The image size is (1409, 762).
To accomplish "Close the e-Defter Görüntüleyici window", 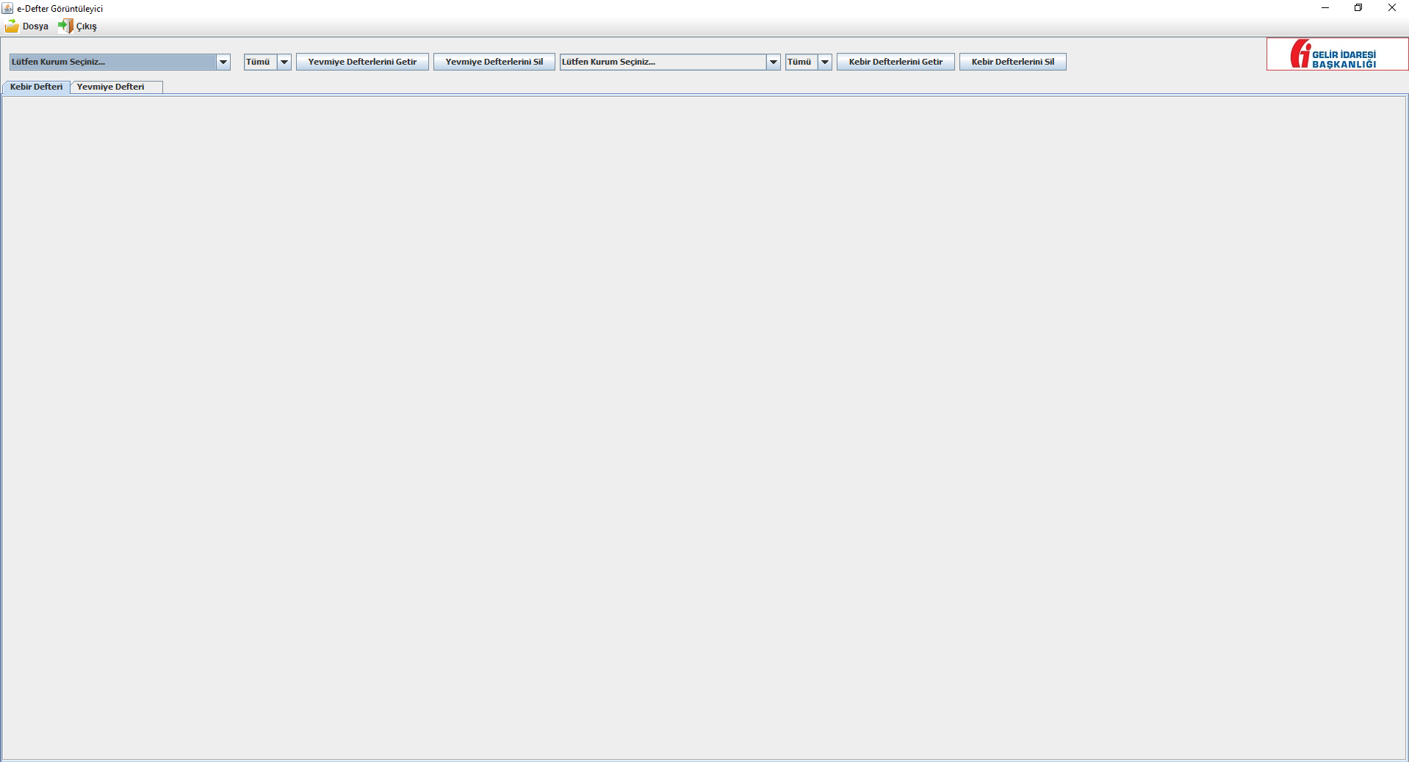I will pyautogui.click(x=1391, y=8).
